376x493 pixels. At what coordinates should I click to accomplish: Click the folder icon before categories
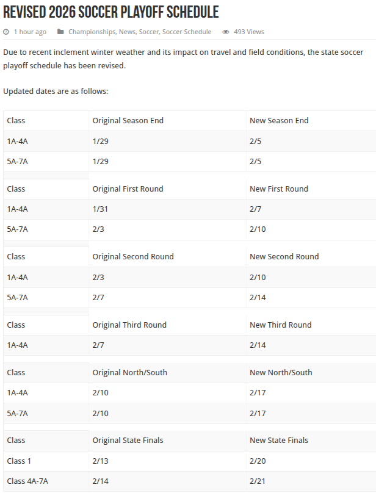coord(60,32)
